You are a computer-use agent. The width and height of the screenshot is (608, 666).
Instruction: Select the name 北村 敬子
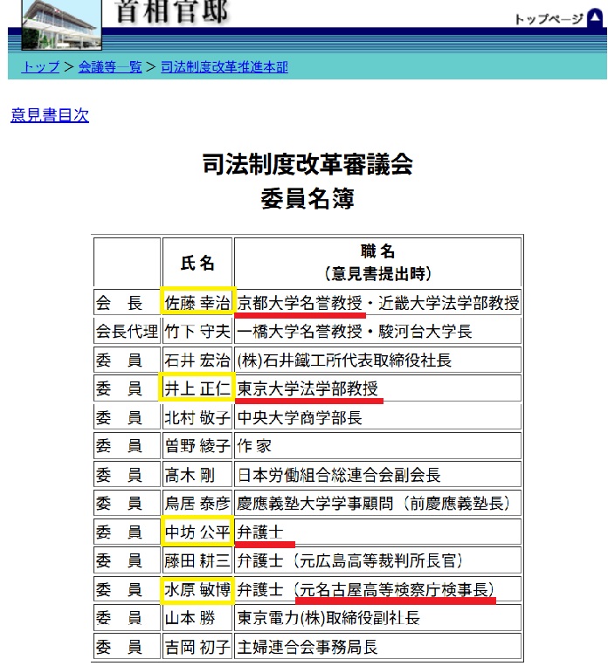[x=197, y=417]
